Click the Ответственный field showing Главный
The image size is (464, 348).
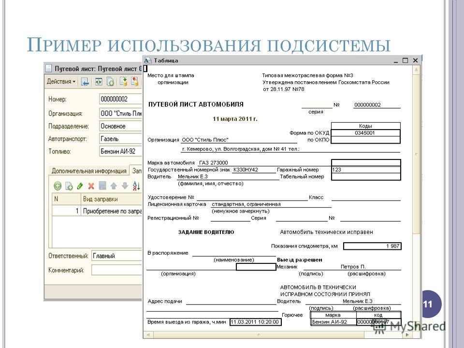117,256
